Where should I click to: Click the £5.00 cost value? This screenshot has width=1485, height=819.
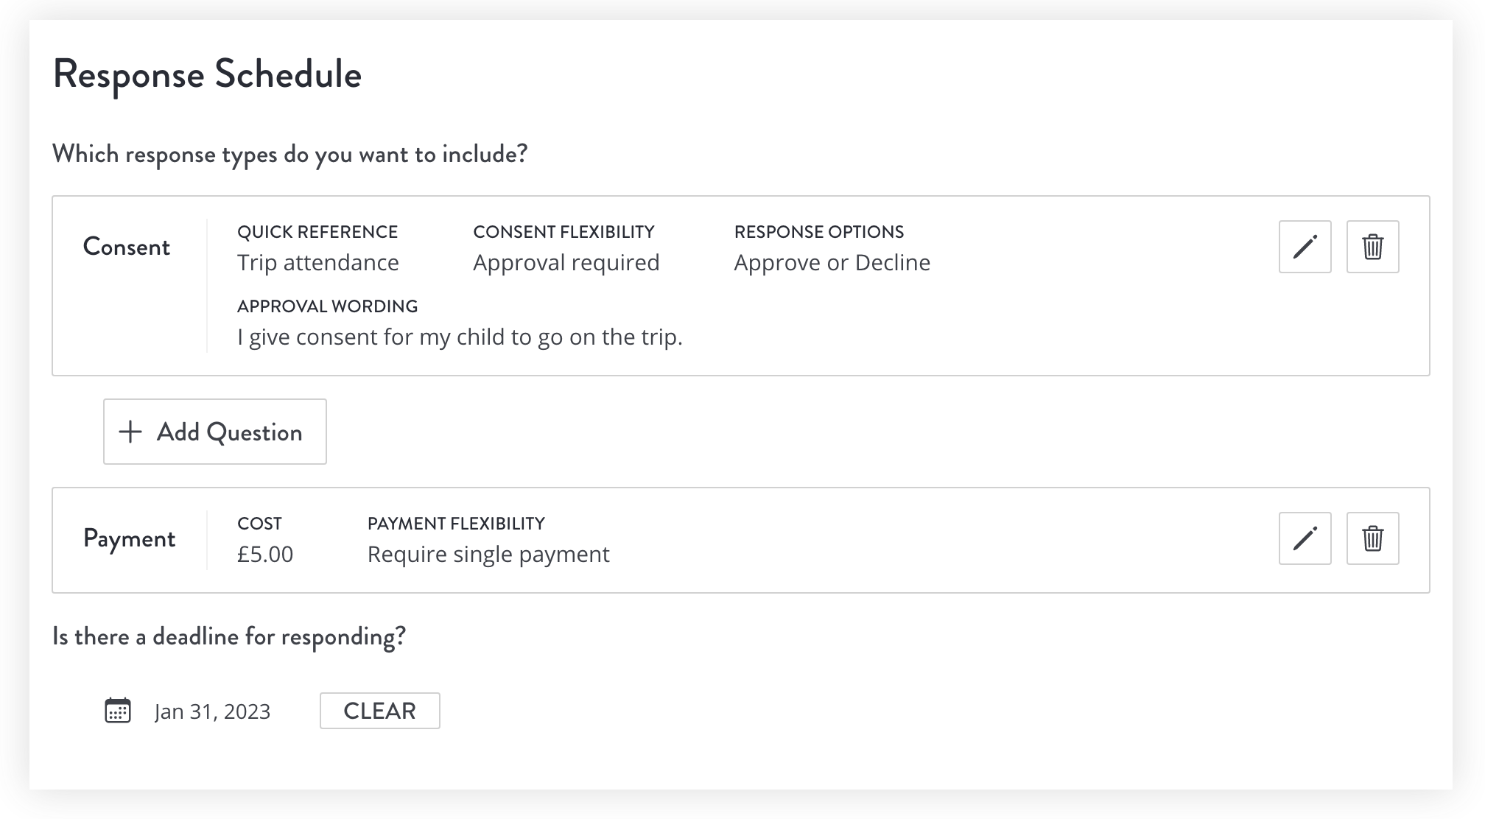pos(265,555)
